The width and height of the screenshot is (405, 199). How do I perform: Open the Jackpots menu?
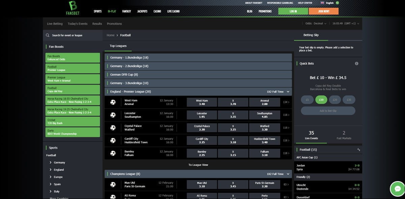tap(142, 11)
